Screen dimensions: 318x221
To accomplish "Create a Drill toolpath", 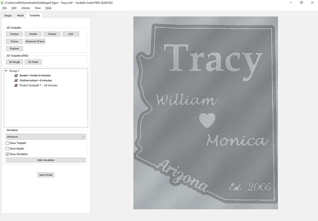I will (x=71, y=34).
